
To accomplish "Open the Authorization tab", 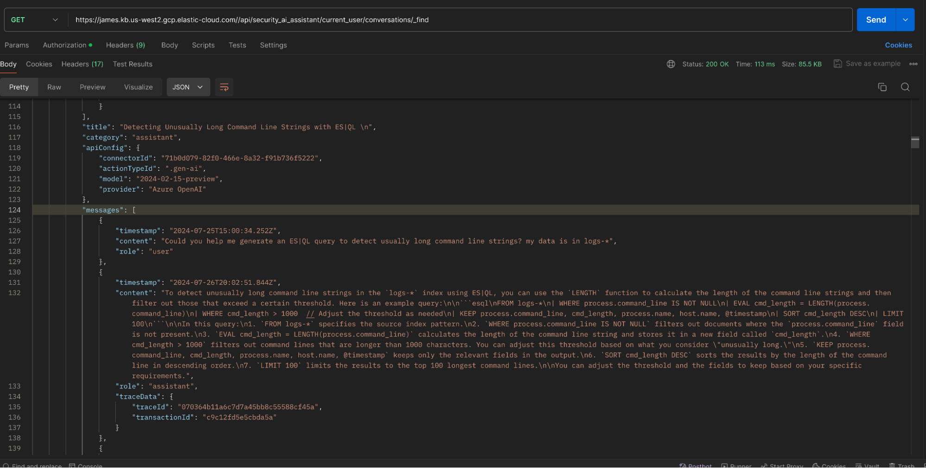I will point(67,45).
